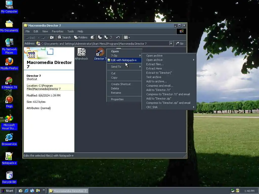Expand the Address bar dropdown

[171, 43]
